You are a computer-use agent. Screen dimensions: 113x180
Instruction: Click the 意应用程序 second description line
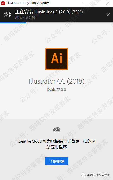tap(57, 147)
